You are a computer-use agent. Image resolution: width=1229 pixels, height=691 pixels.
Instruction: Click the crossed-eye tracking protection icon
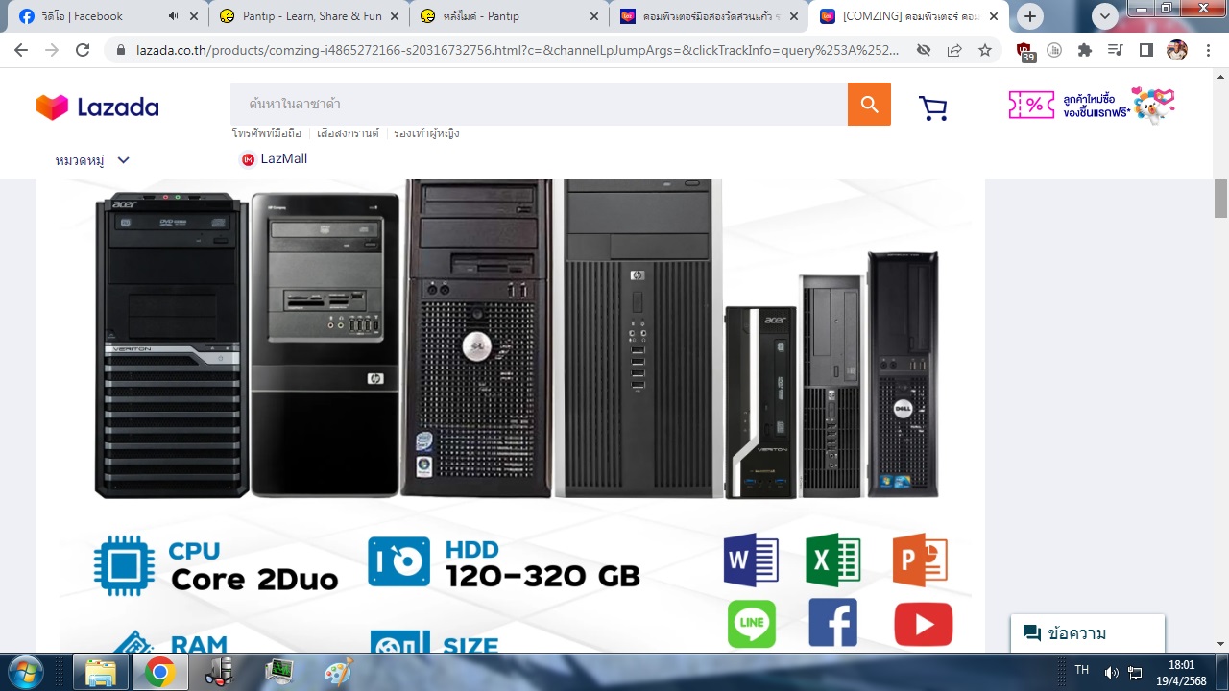924,50
